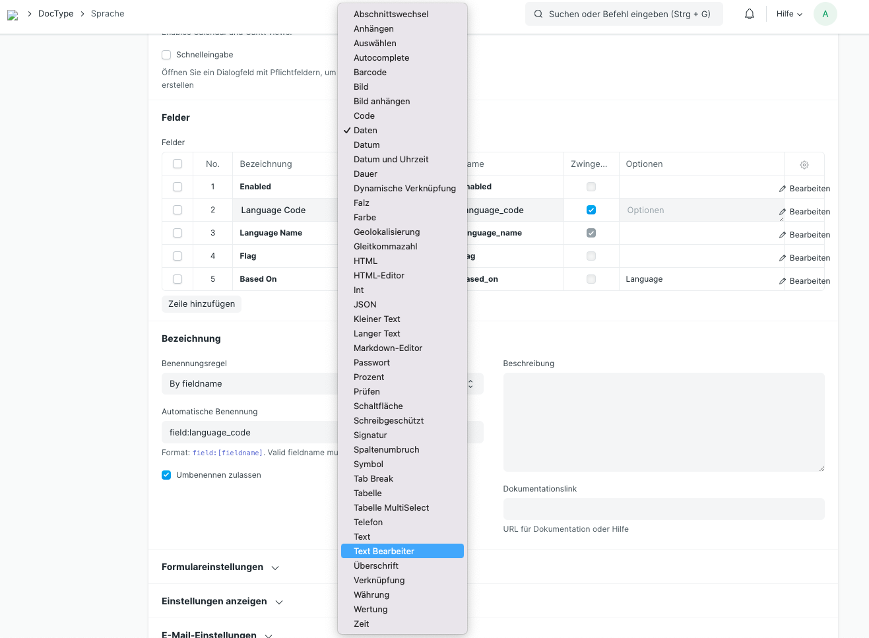The width and height of the screenshot is (869, 638).
Task: Select Dynamische Verknüpfung option
Action: [x=402, y=188]
